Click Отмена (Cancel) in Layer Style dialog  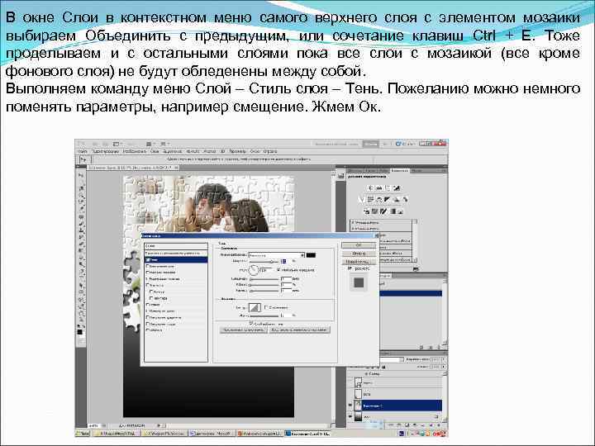pos(359,254)
